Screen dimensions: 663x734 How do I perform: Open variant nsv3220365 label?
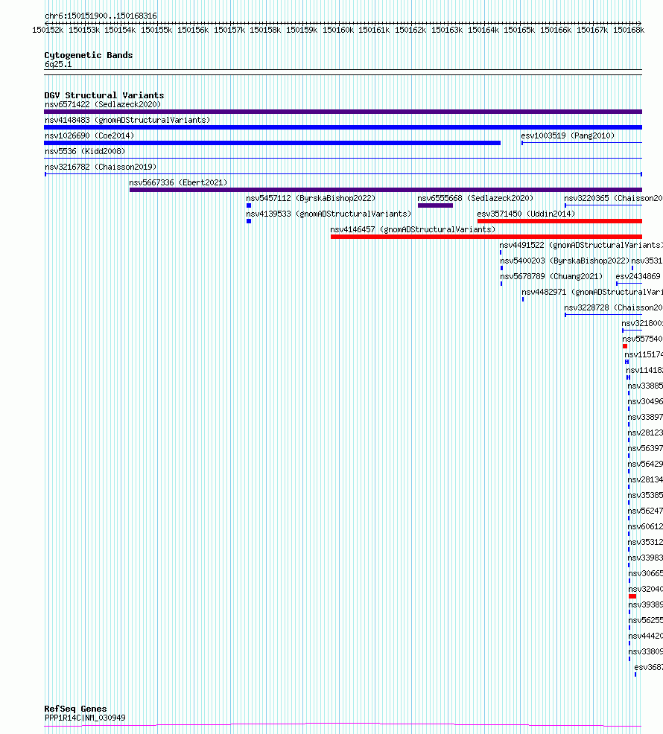613,199
